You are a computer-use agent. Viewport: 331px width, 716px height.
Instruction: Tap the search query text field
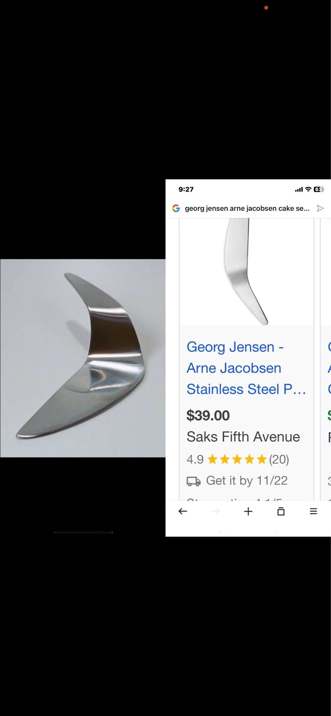click(x=247, y=208)
